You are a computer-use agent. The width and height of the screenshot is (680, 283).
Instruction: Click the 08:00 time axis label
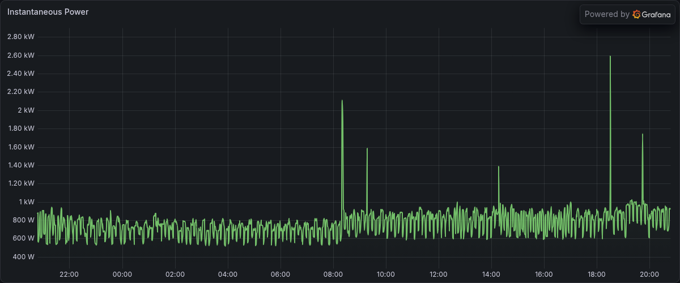(333, 274)
